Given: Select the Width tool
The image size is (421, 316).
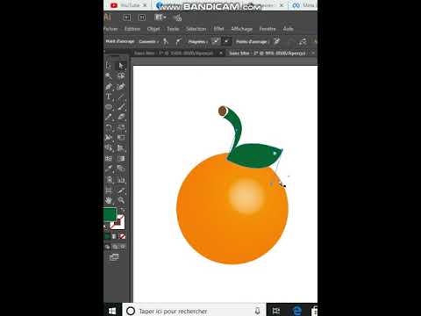Looking at the screenshot, I should [x=109, y=138].
